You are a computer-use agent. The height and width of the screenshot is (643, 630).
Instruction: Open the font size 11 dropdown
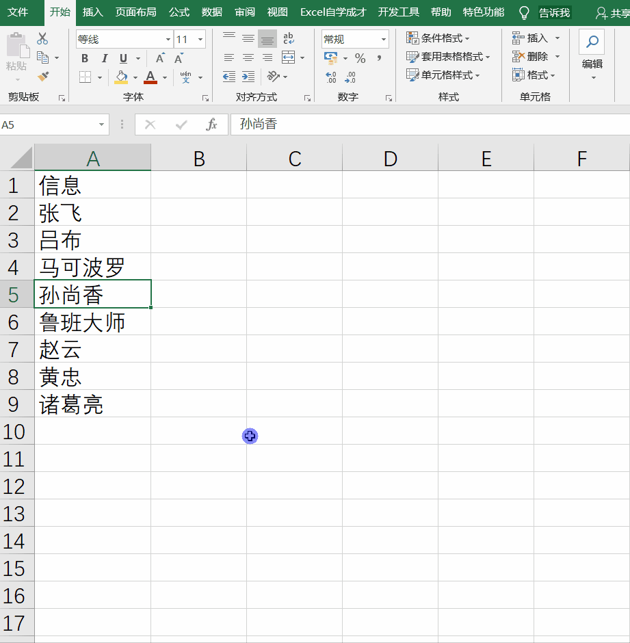point(200,40)
